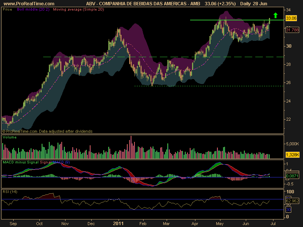Click the 22 price axis label
Image resolution: width=303 pixels, height=227 pixels.
[288, 119]
